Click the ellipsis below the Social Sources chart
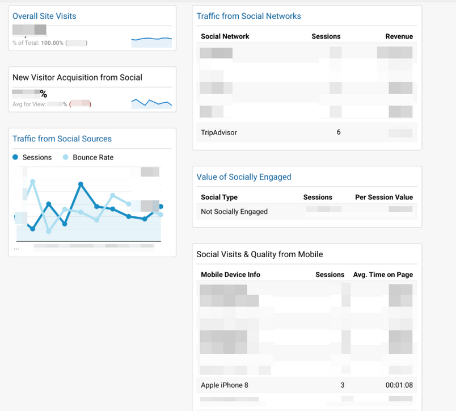456x411 pixels. click(x=16, y=248)
